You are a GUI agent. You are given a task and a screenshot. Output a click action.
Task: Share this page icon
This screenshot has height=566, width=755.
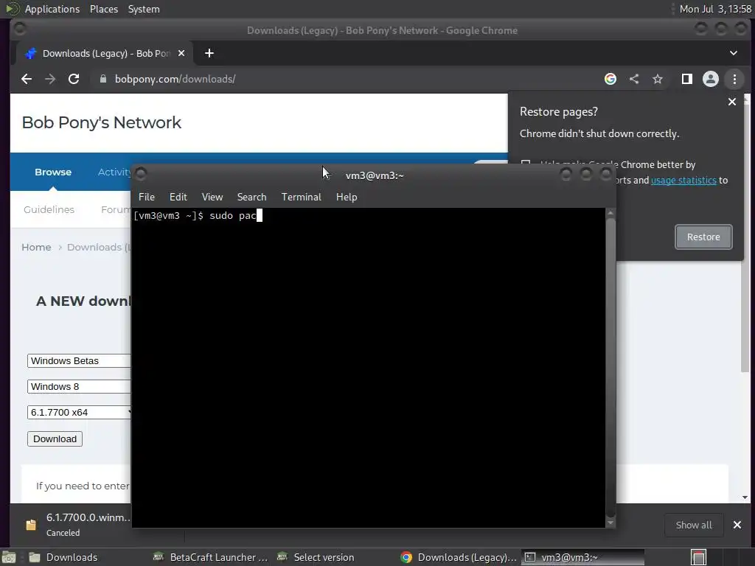pyautogui.click(x=634, y=79)
